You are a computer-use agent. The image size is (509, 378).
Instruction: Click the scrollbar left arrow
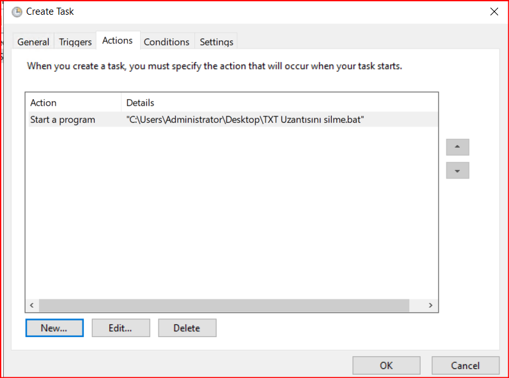click(32, 305)
